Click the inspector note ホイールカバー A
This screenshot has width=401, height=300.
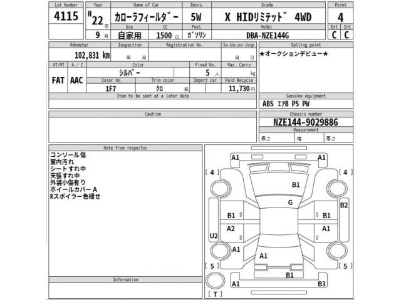point(73,189)
